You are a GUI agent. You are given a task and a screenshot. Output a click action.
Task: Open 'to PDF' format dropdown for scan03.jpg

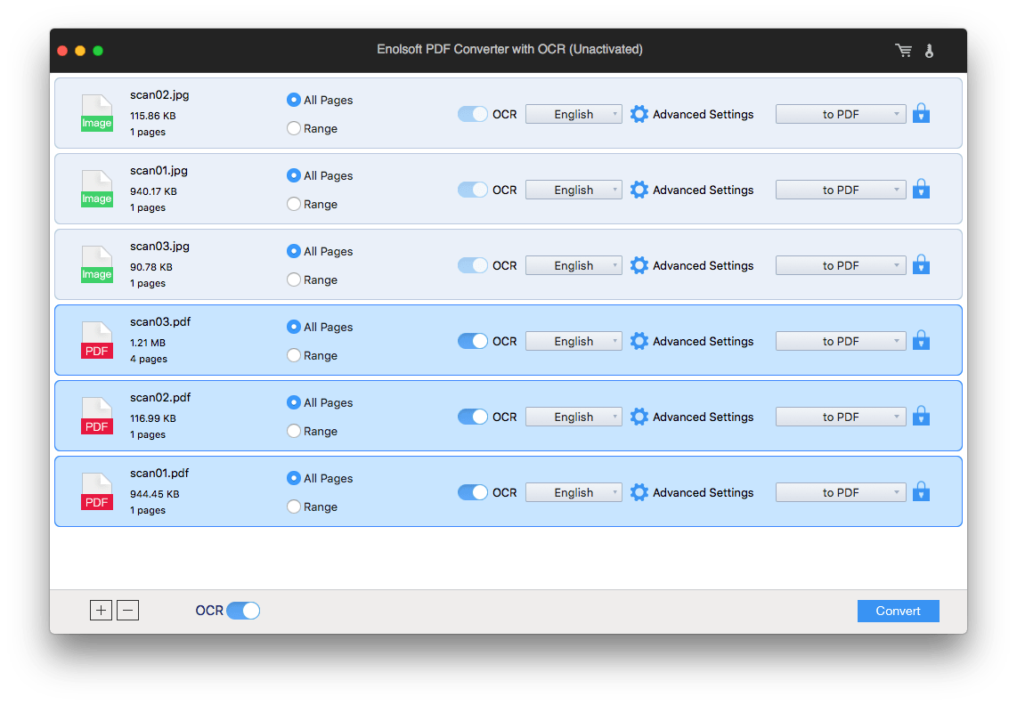[841, 265]
